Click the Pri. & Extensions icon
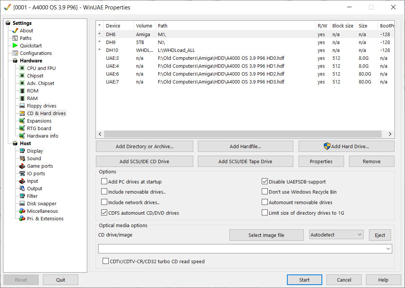 tap(22, 218)
